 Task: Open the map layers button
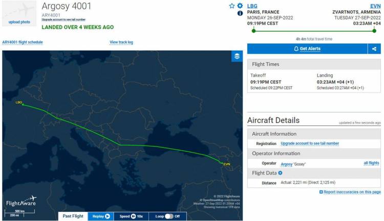(x=237, y=56)
